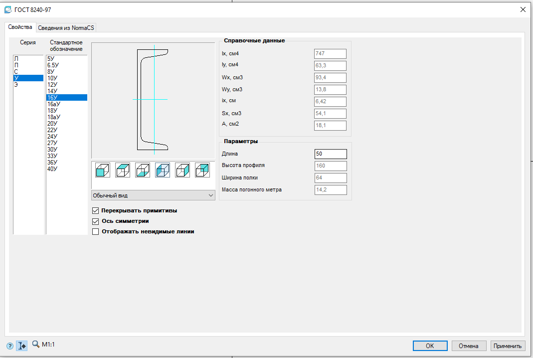
Task: Click the help question mark icon
Action: [x=10, y=346]
